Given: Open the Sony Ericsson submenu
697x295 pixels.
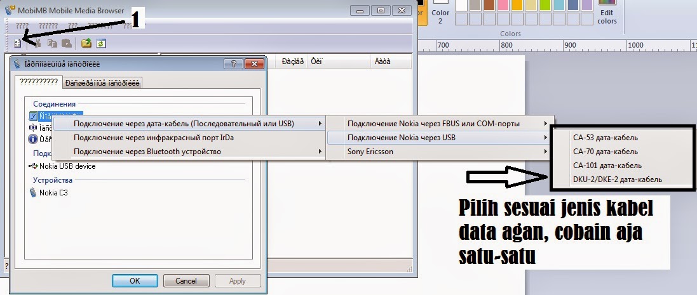Looking at the screenshot, I should [x=440, y=152].
